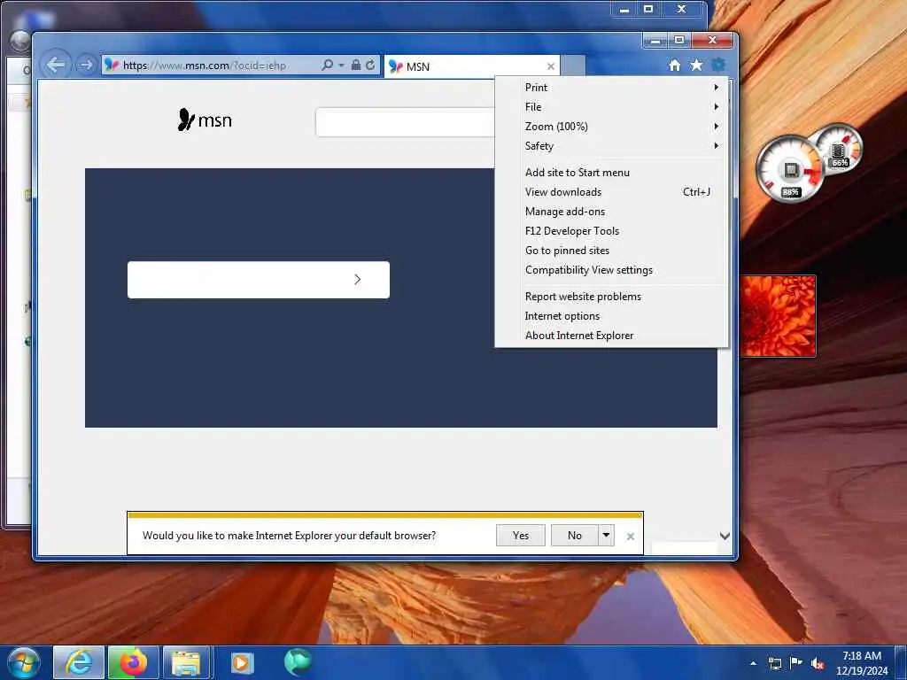The height and width of the screenshot is (680, 907).
Task: Open the dropdown arrow beside No button
Action: pyautogui.click(x=606, y=536)
